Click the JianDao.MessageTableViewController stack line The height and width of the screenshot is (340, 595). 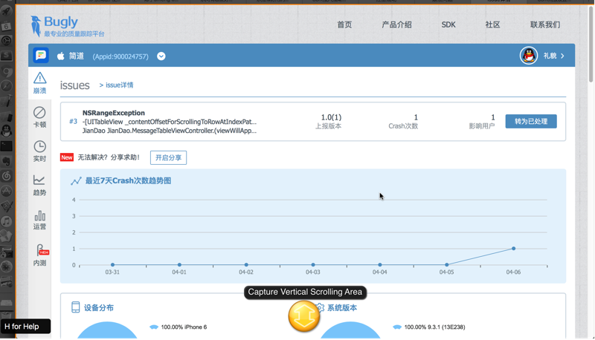(x=170, y=131)
